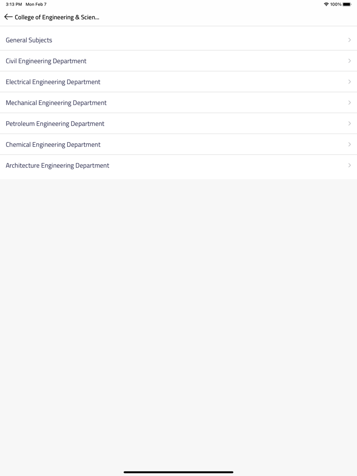Tap the time in status bar

14,5
